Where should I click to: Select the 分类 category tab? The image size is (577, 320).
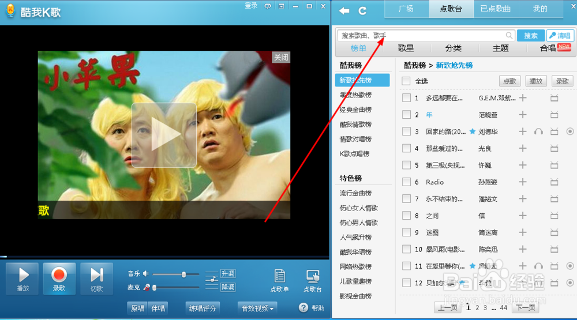coord(454,48)
